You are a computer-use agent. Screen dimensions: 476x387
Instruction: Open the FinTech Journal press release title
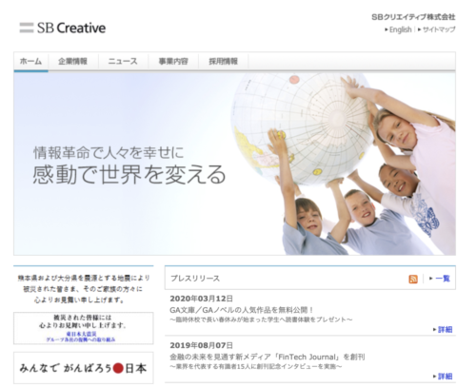268,357
